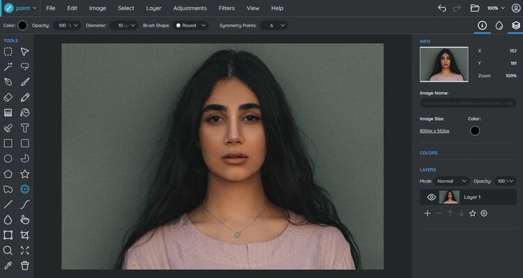The image size is (523, 278).
Task: Open the Brush Shape Round dropdown
Action: click(x=191, y=25)
